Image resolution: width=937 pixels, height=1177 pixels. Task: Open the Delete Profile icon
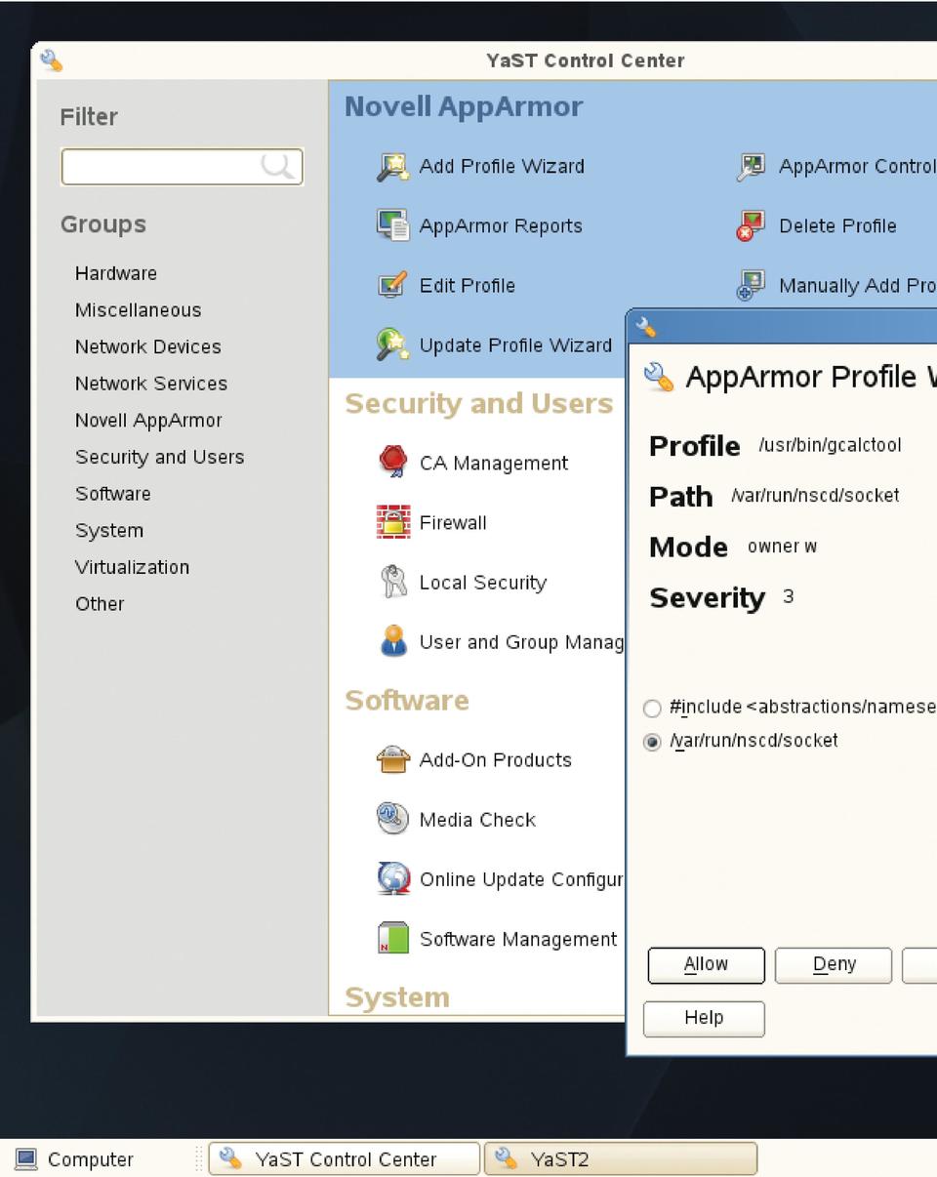coord(750,226)
